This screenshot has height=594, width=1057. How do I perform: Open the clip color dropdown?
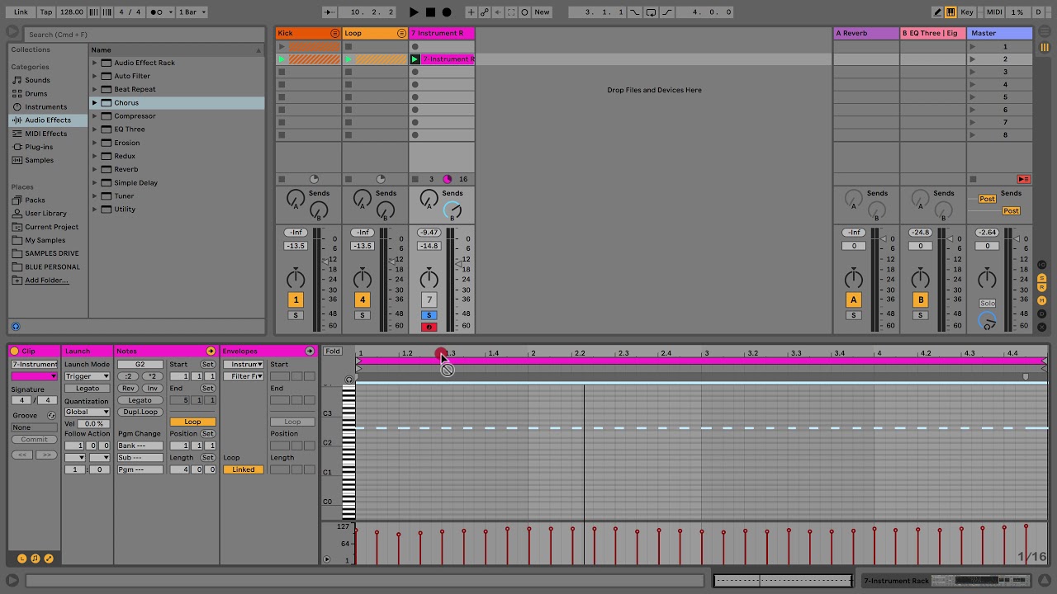click(34, 377)
